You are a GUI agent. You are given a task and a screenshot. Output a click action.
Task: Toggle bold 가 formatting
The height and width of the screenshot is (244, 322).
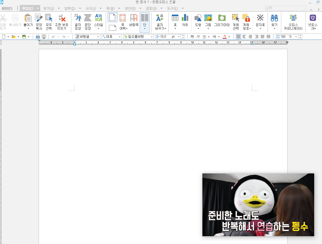(192, 37)
